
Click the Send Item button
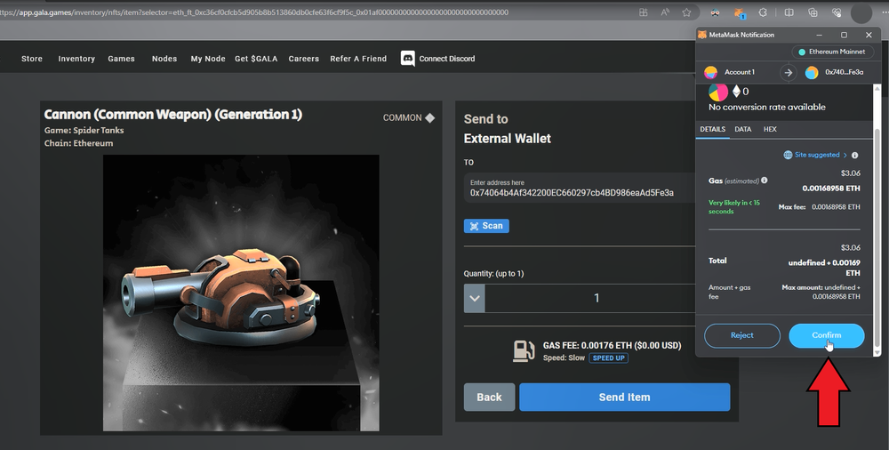[625, 398]
